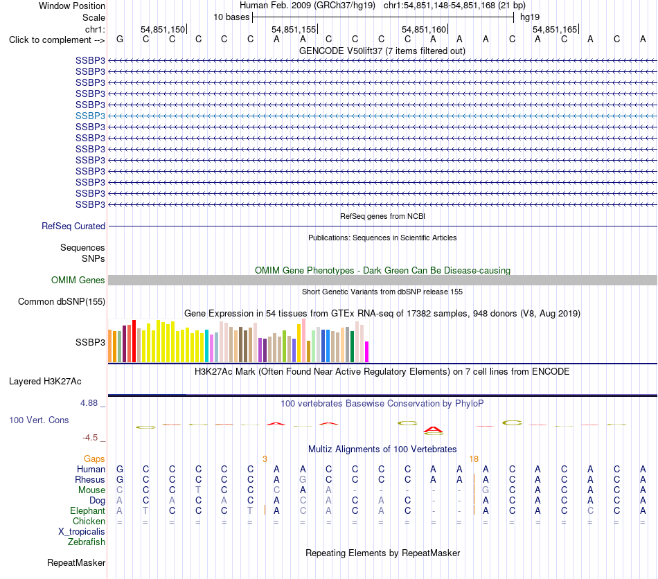The image size is (658, 579).
Task: Click the Elephant species row label
Action: pyautogui.click(x=87, y=510)
